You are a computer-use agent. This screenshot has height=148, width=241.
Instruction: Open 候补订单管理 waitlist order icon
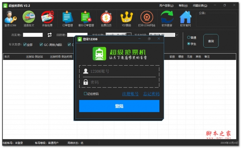click(x=86, y=19)
